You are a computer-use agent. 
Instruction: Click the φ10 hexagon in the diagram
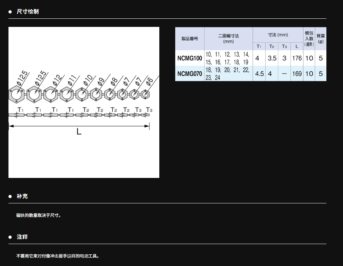coord(82,94)
